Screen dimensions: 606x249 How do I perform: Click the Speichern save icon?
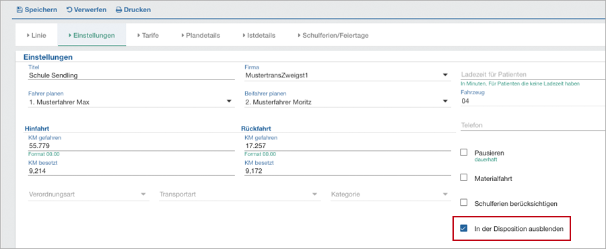tap(20, 9)
